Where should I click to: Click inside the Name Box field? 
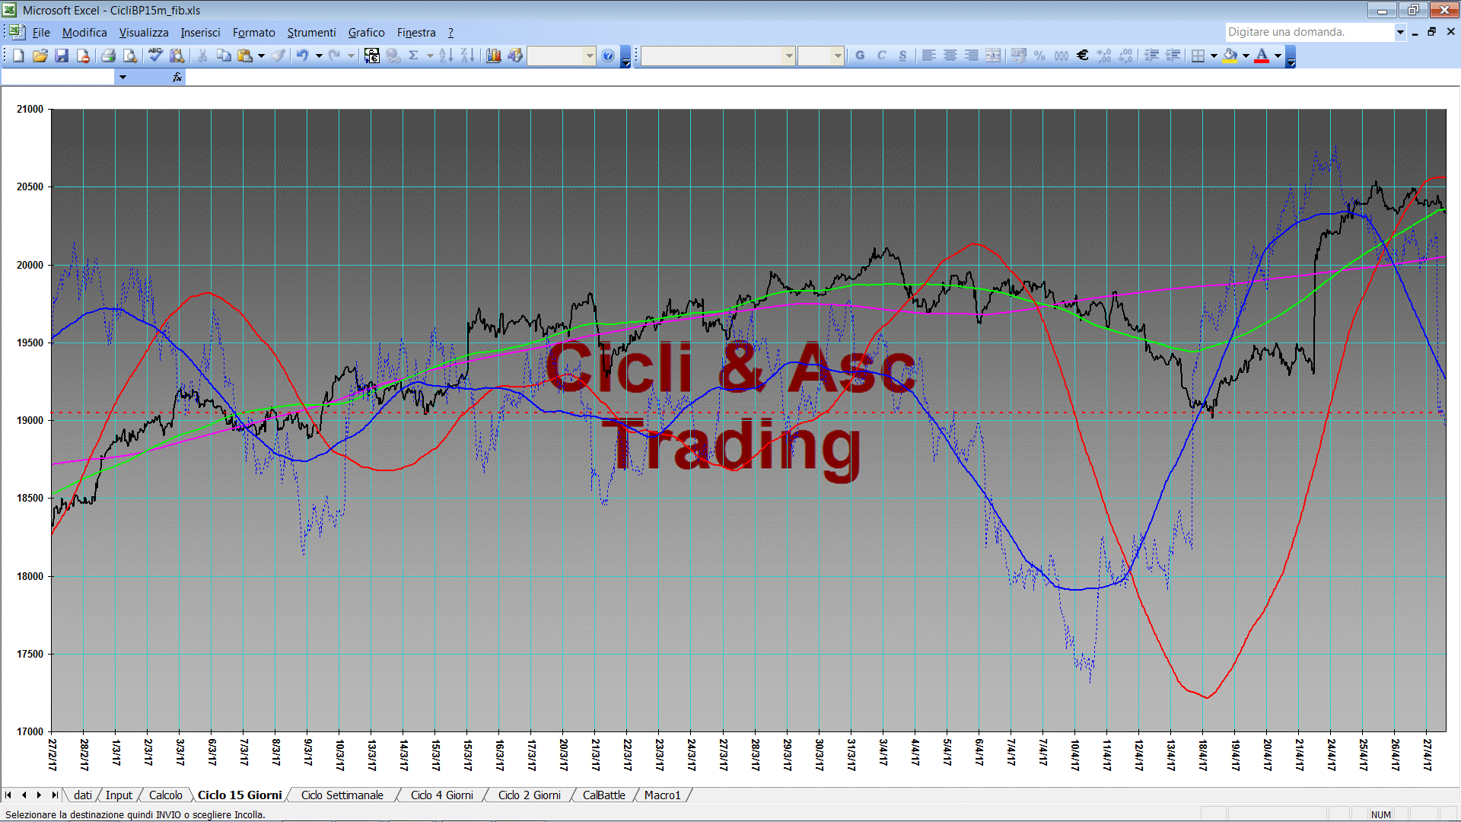click(58, 77)
